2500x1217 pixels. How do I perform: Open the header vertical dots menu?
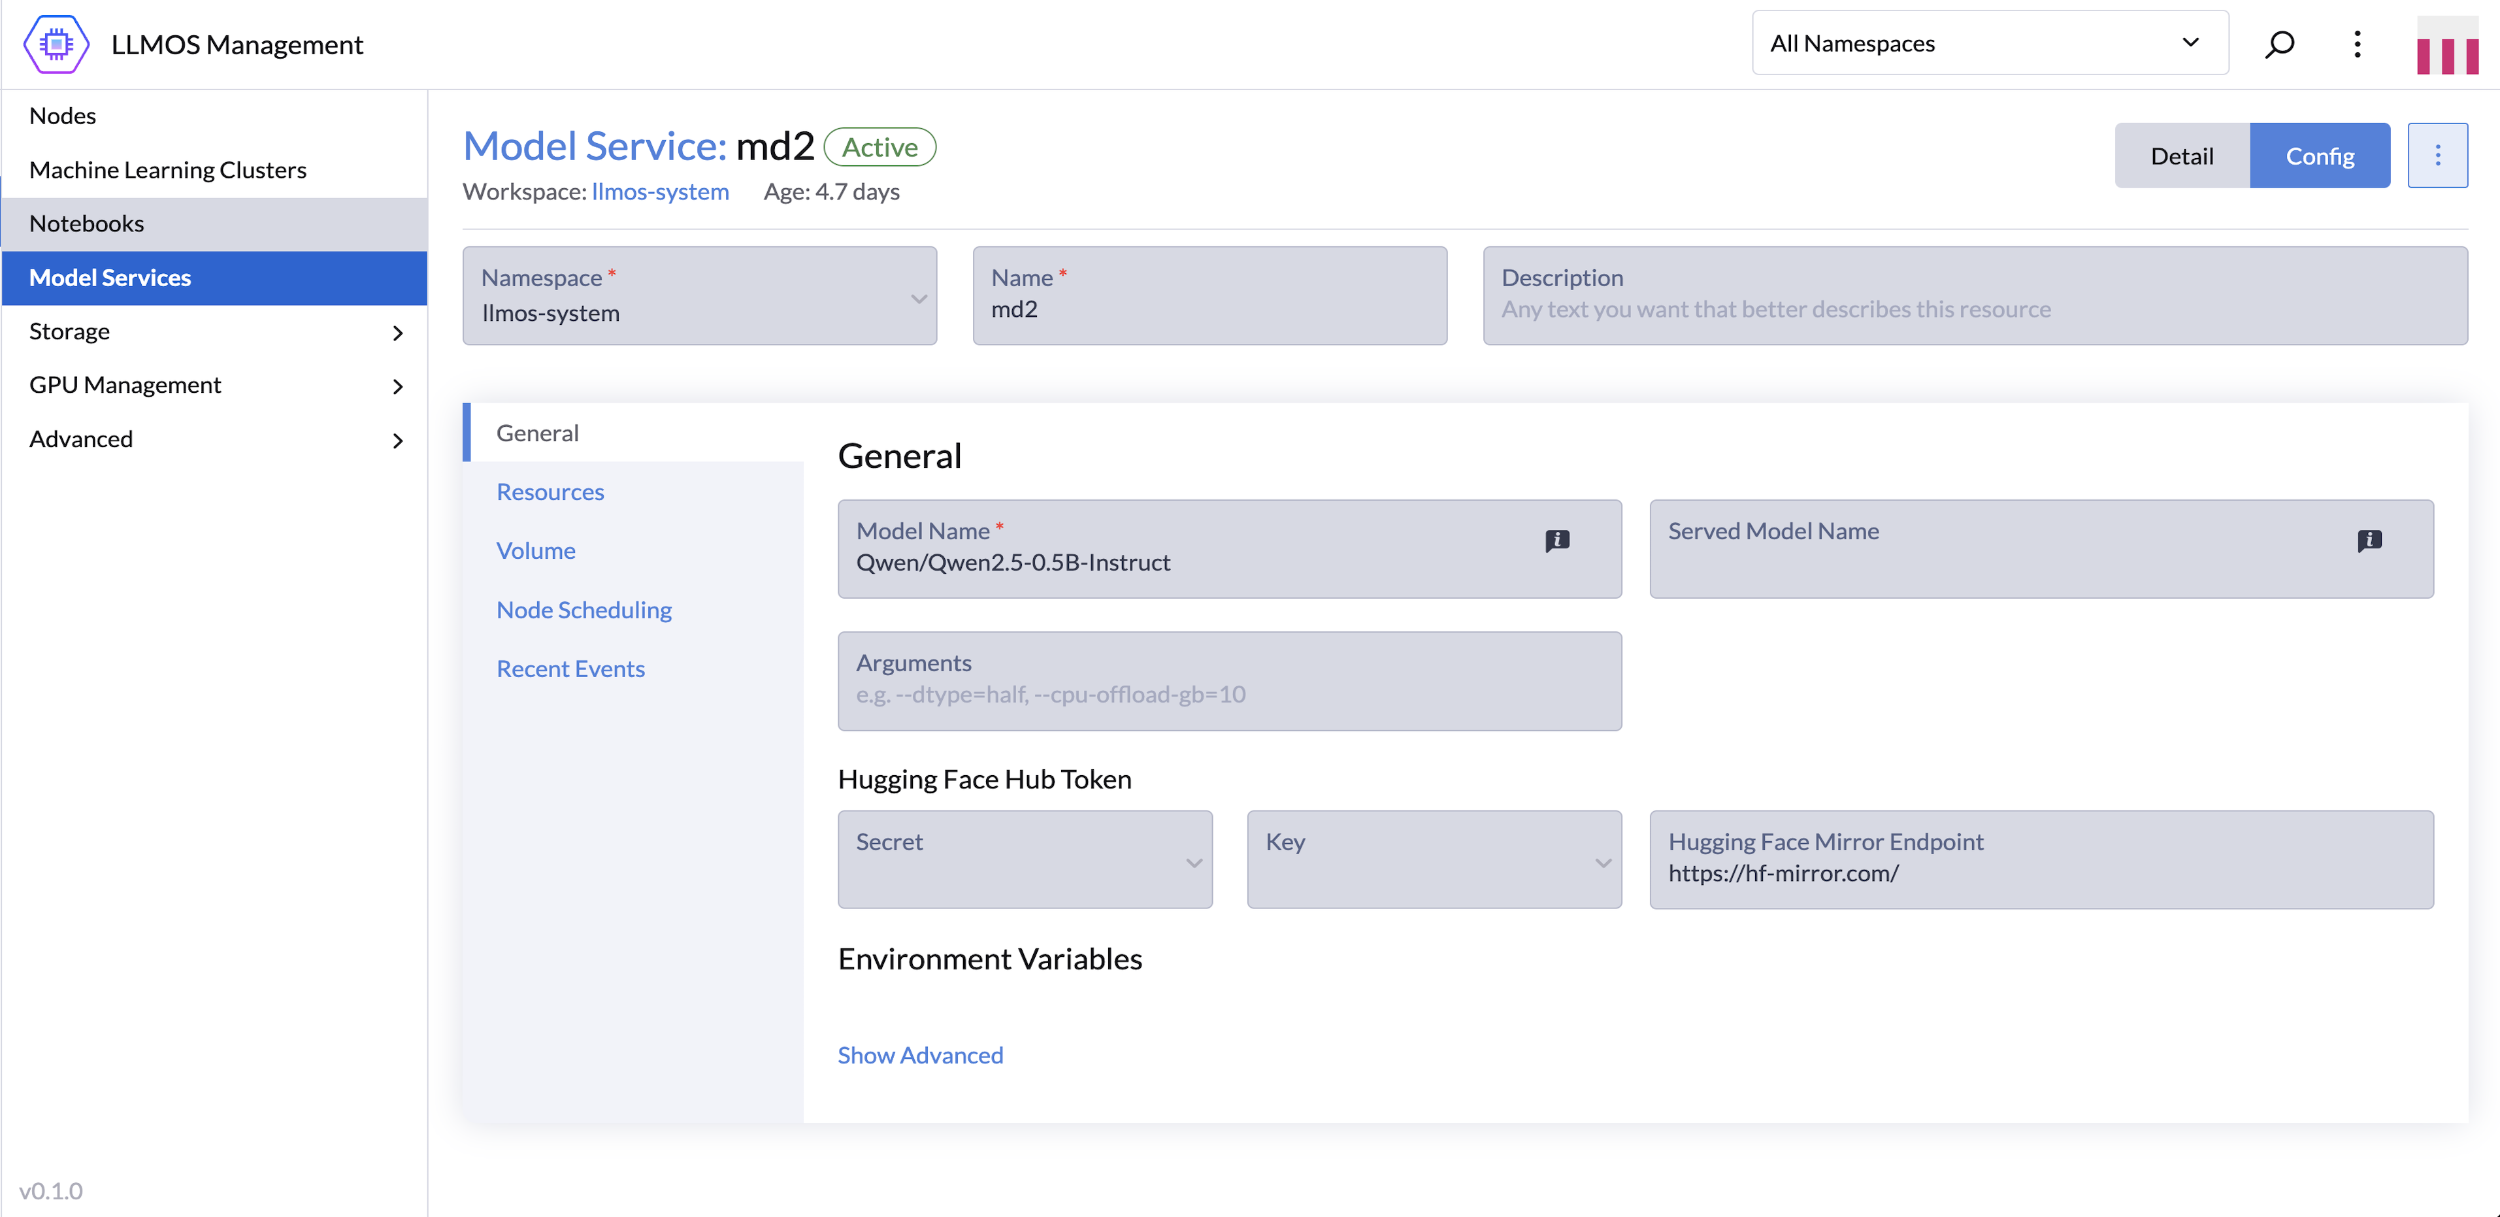pyautogui.click(x=2356, y=44)
